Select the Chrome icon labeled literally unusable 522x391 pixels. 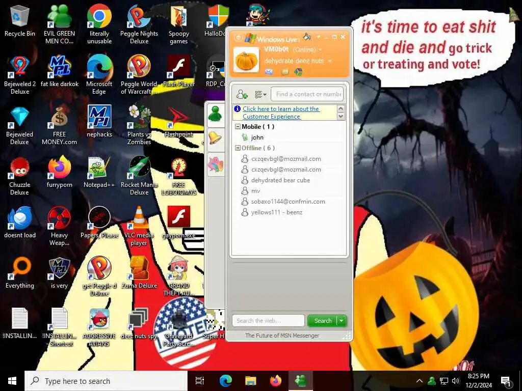99,24
